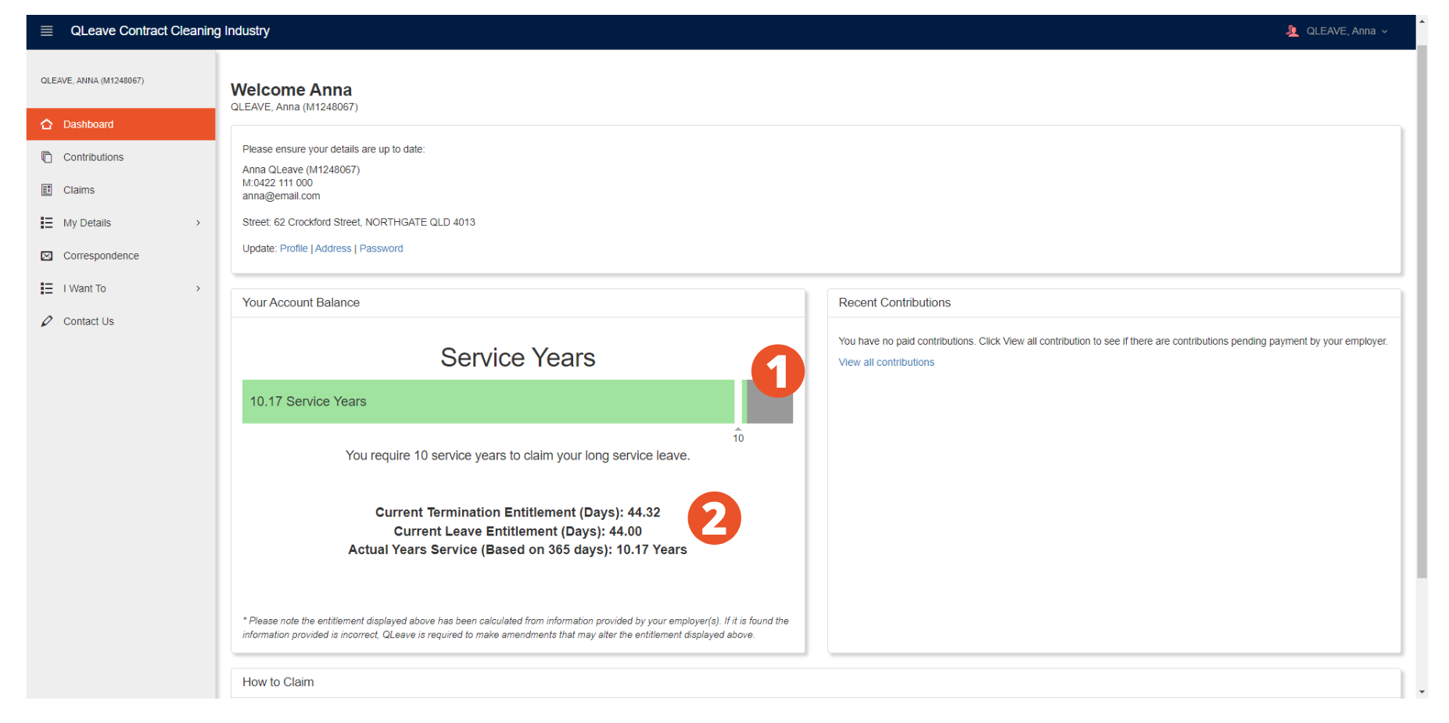1449x723 pixels.
Task: Click the entitlement disclaimer footnote
Action: 516,628
